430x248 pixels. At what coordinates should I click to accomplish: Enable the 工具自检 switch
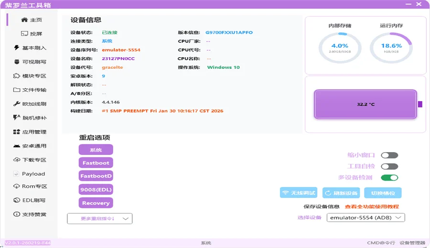[x=389, y=166]
